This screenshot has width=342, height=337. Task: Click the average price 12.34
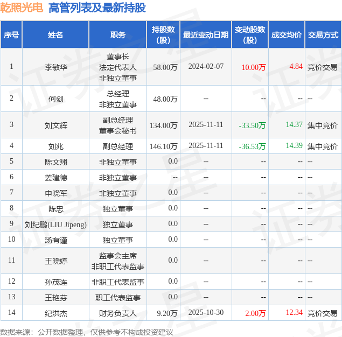click(294, 312)
